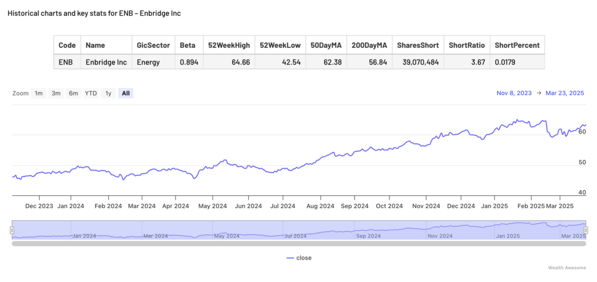The height and width of the screenshot is (282, 597).
Task: Select the 1y zoom range
Action: click(108, 93)
